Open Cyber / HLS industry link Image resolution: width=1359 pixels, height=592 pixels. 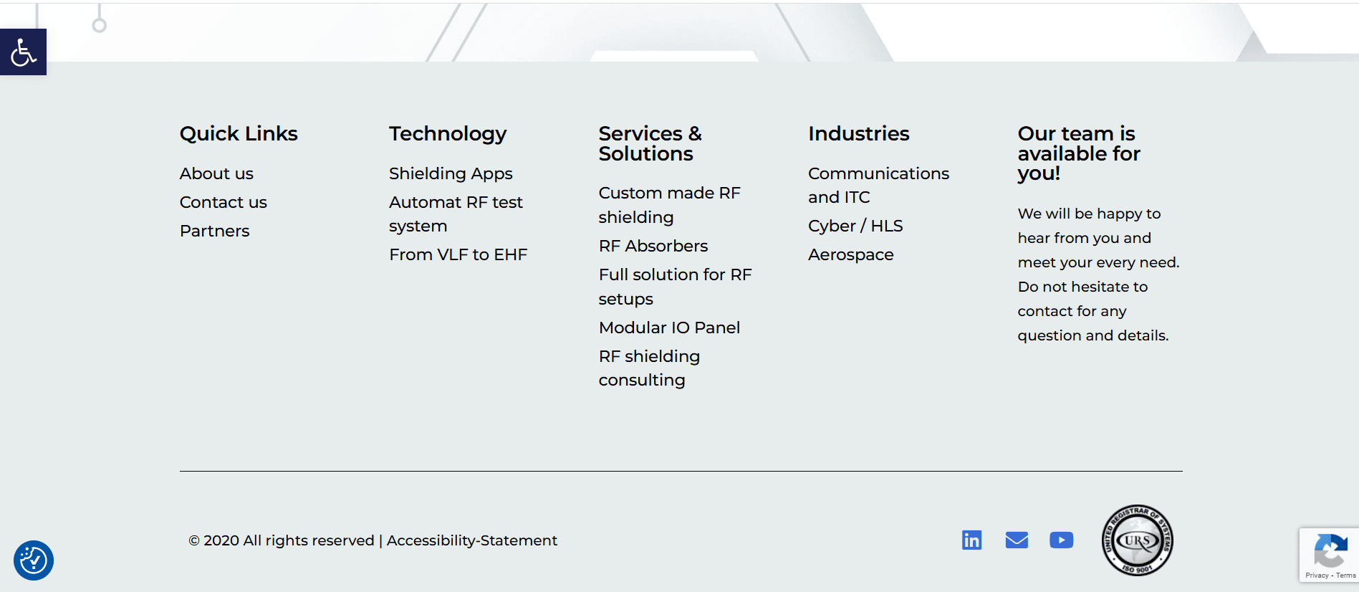click(855, 226)
